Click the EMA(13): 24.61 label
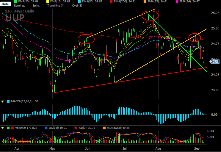221x152 pixels. [x=158, y=1]
